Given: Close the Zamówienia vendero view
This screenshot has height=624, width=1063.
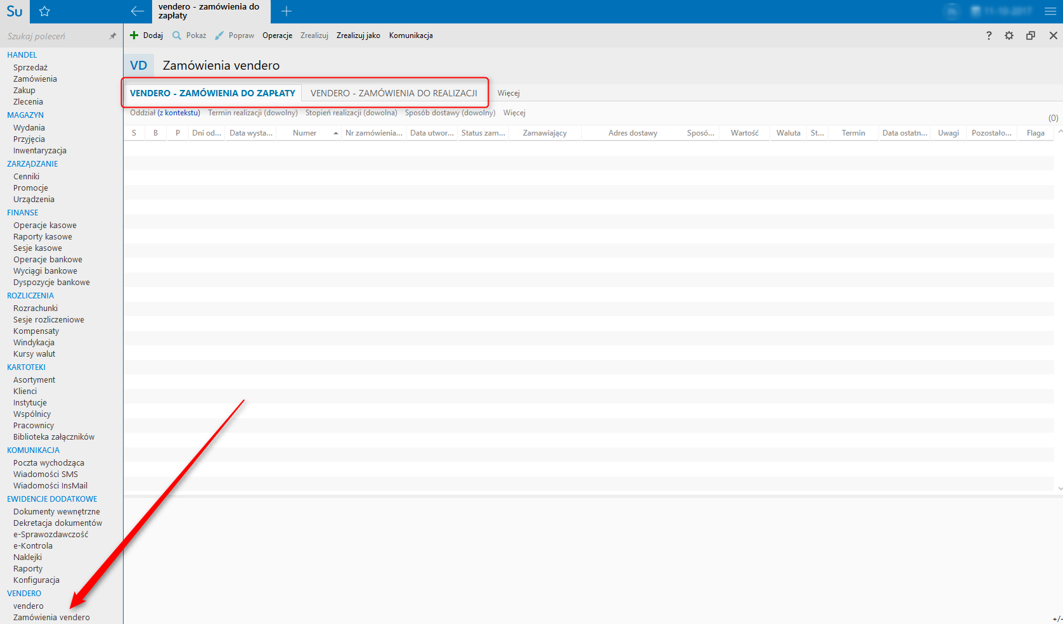Looking at the screenshot, I should click(1053, 35).
